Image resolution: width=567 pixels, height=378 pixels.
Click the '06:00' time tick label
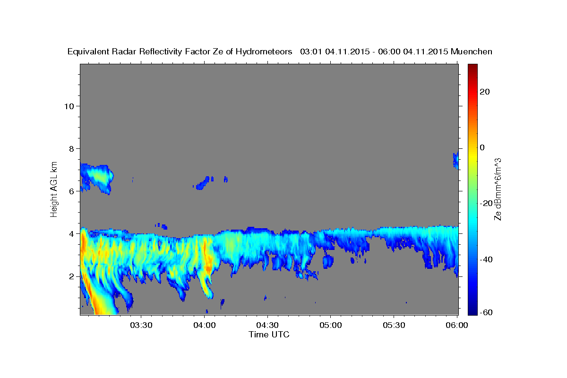coord(456,326)
